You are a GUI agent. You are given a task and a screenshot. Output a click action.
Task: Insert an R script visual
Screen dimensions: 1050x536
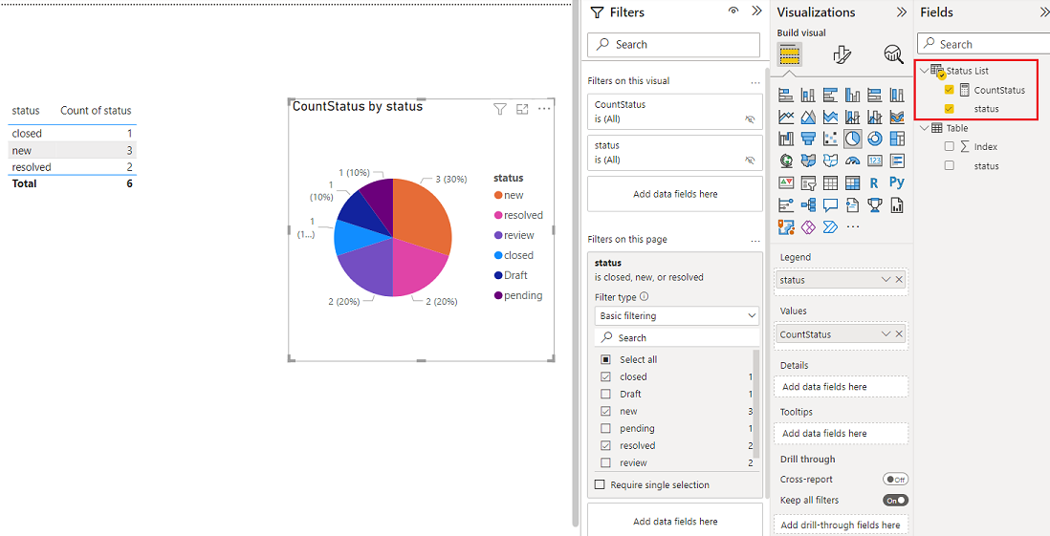click(x=875, y=182)
